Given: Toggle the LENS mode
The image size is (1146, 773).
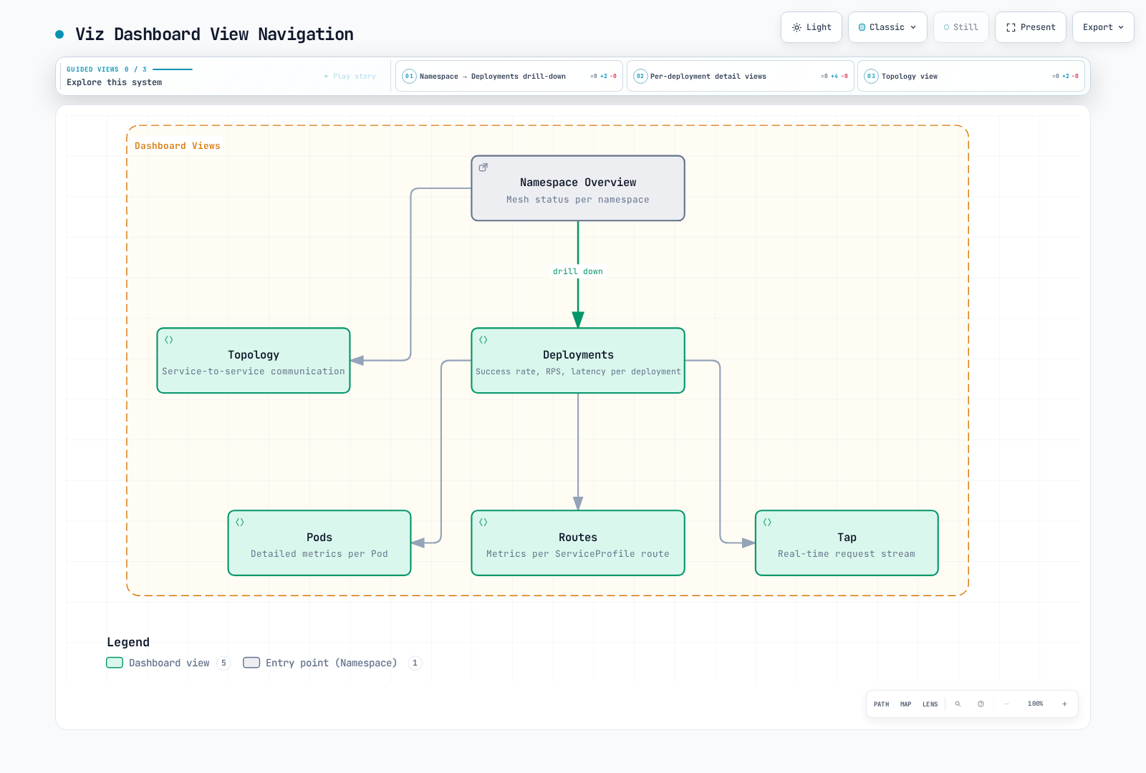Looking at the screenshot, I should point(930,704).
